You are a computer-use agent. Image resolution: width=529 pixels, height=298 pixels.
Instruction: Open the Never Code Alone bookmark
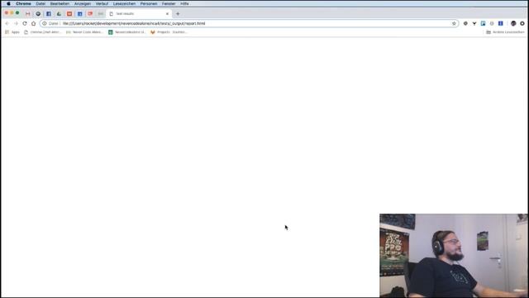(x=84, y=32)
